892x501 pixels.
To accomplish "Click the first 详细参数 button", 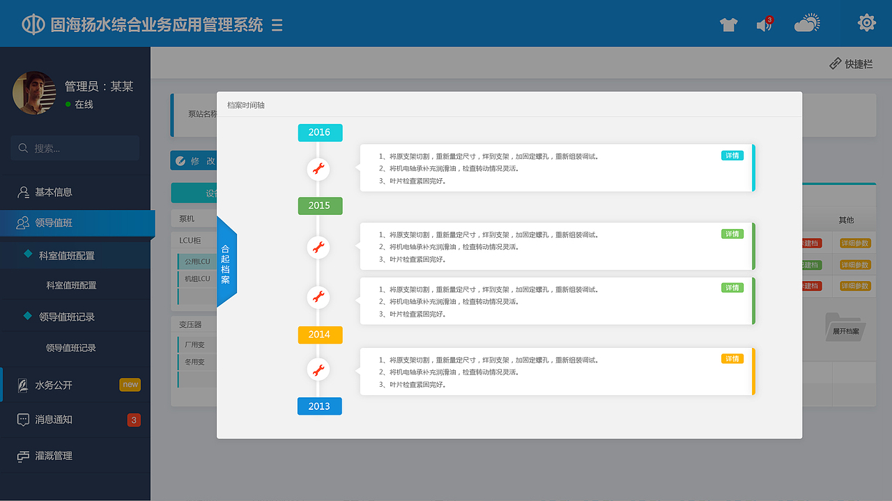I will tap(855, 244).
